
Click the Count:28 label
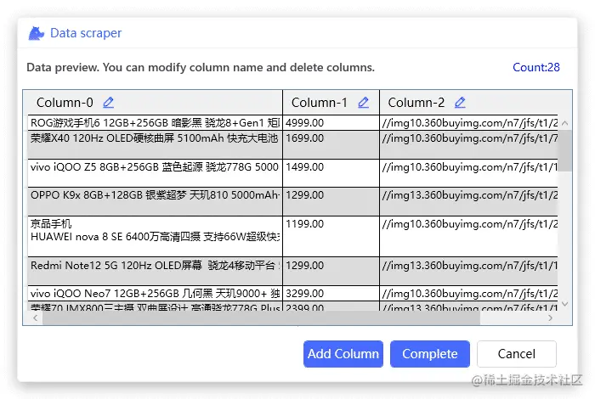coord(536,67)
